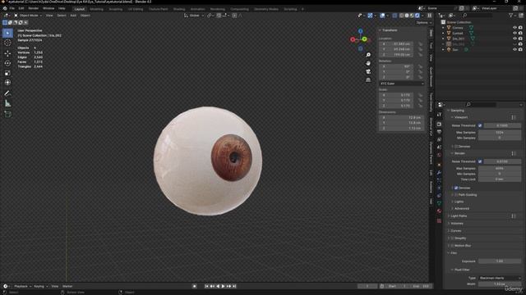Click the Exposure value slider

pos(500,261)
